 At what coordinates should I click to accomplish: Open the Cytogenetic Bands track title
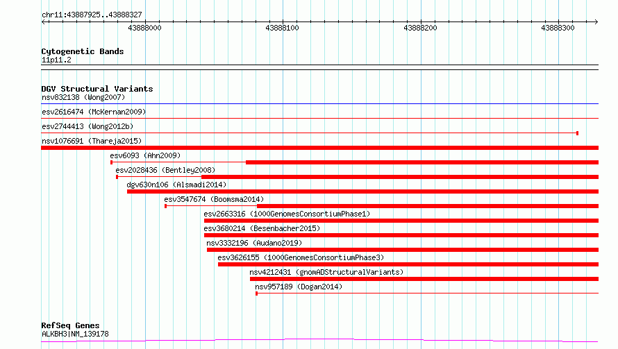point(83,51)
